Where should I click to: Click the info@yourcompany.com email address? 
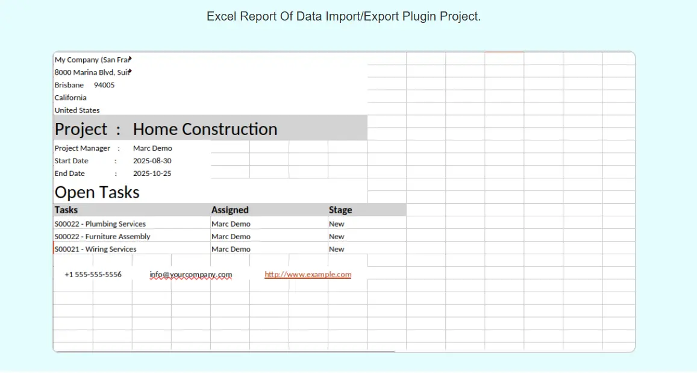point(190,275)
